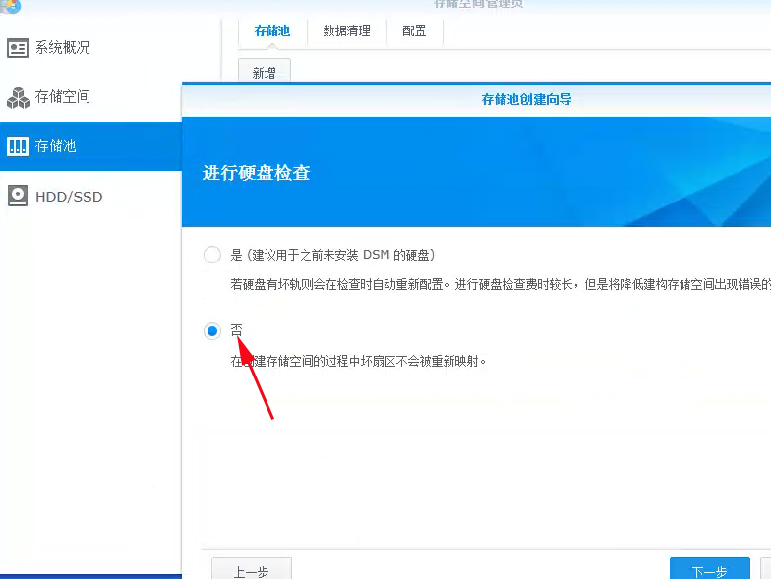This screenshot has width=771, height=579.
Task: Select 存储池 in the sidebar
Action: [90, 145]
